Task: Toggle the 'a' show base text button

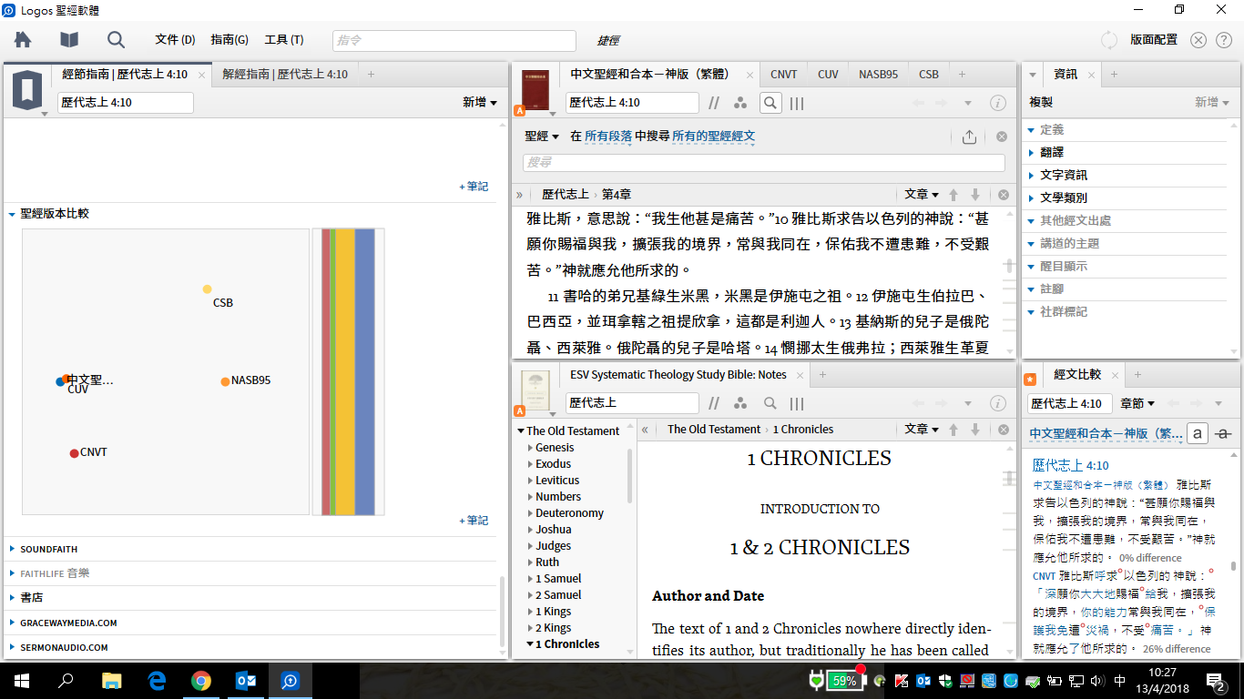Action: 1198,434
